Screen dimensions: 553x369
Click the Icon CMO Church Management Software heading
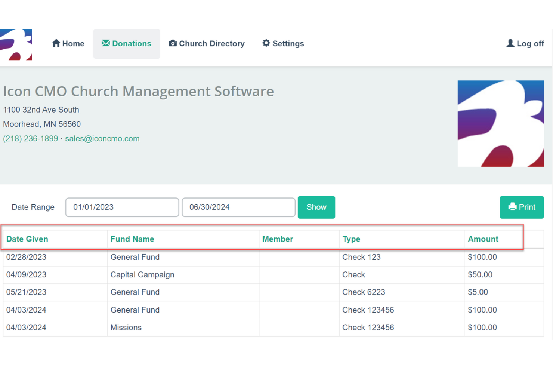pos(138,92)
